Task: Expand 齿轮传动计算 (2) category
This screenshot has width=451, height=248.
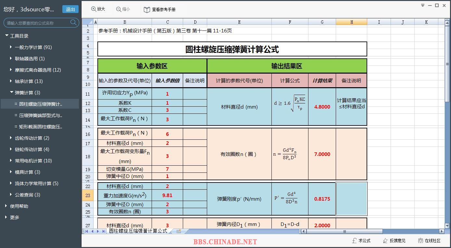Action: pos(11,138)
